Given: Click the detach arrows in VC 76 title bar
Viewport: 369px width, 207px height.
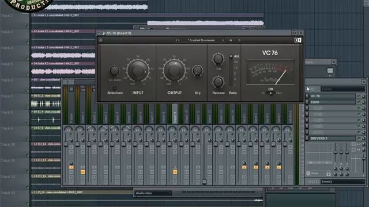Looking at the screenshot, I should click(294, 33).
